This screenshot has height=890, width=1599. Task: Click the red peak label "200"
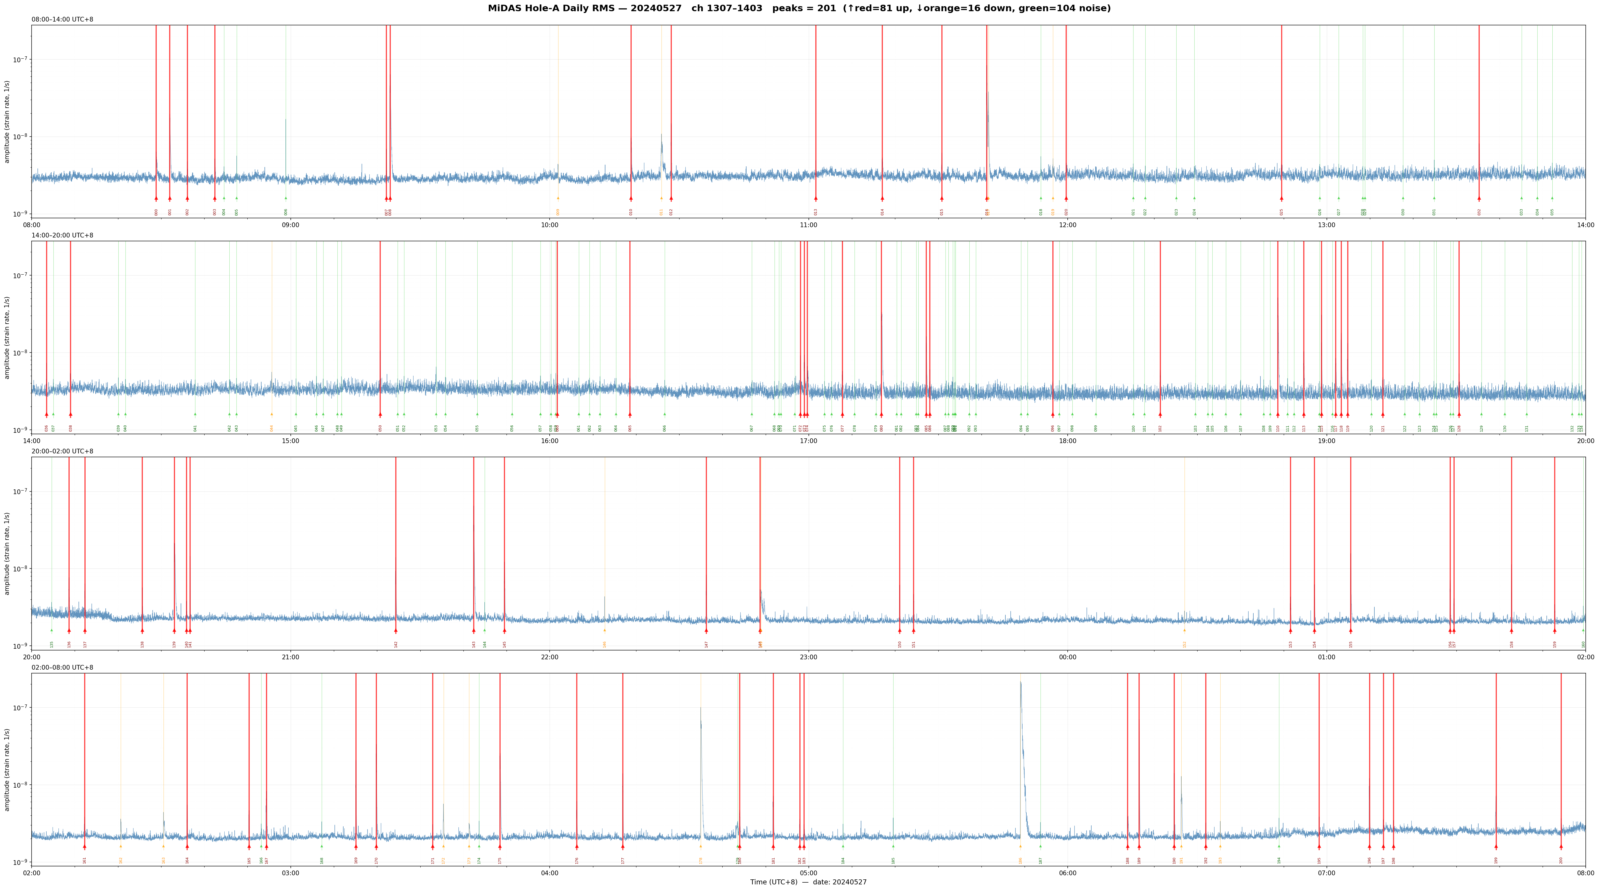tap(1561, 860)
